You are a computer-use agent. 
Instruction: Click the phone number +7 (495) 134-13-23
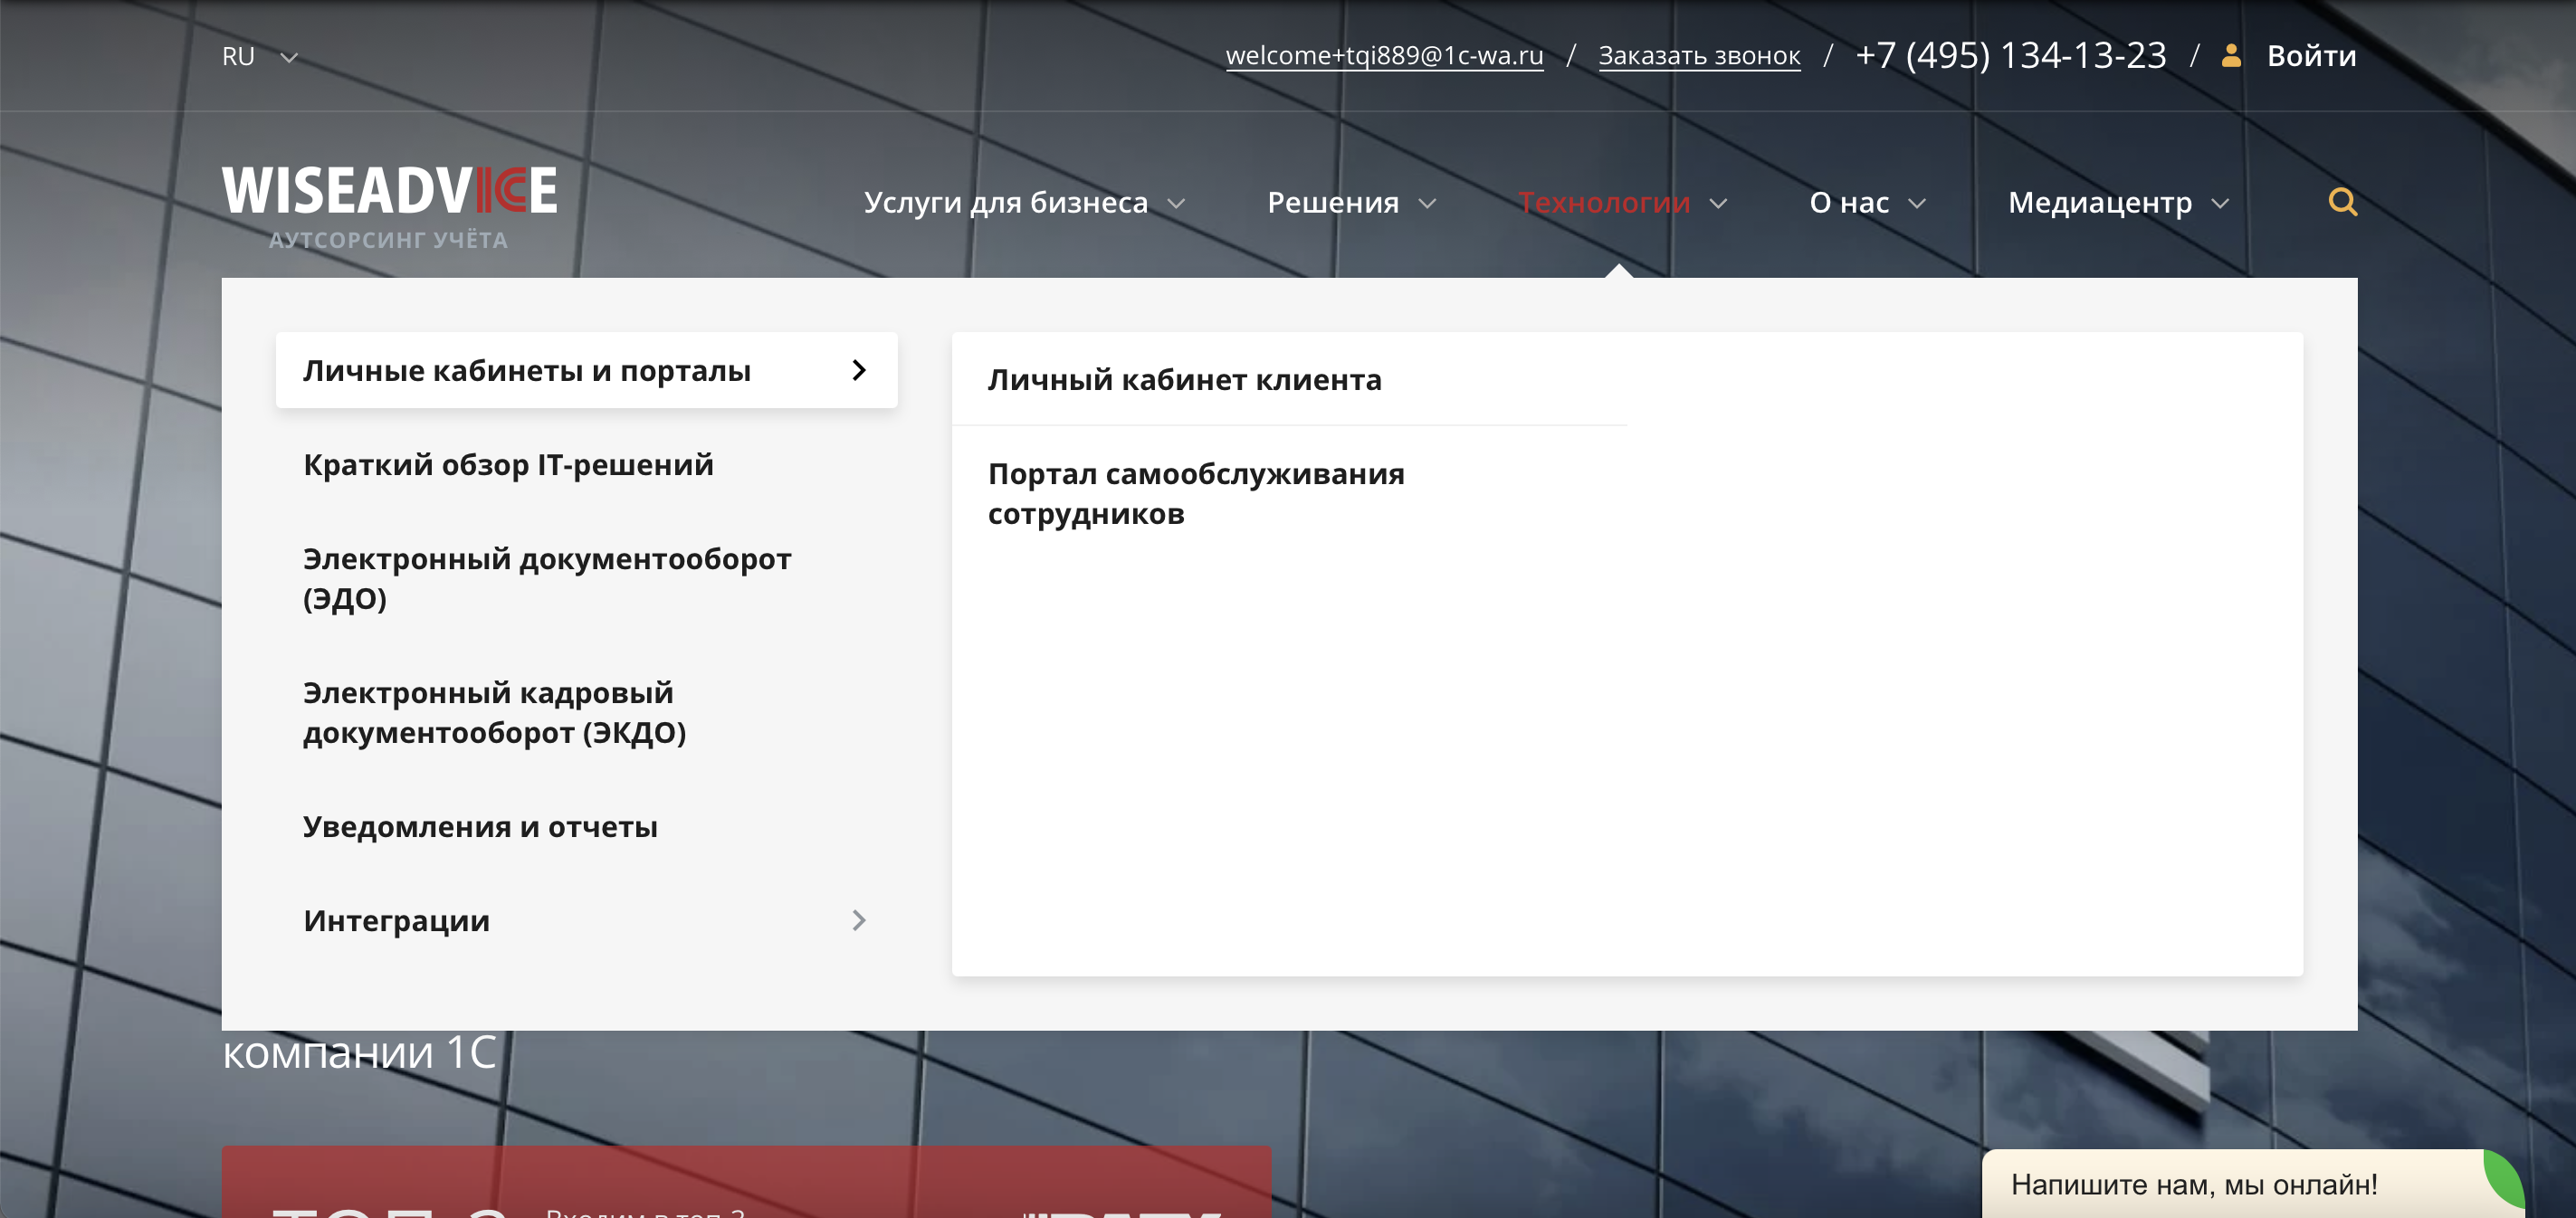pos(2010,55)
